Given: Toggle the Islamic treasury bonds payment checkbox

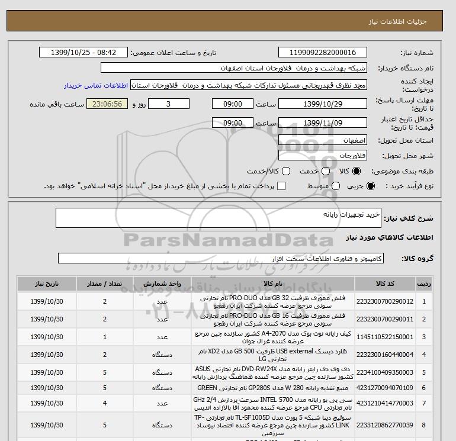Looking at the screenshot, I should 281,186.
